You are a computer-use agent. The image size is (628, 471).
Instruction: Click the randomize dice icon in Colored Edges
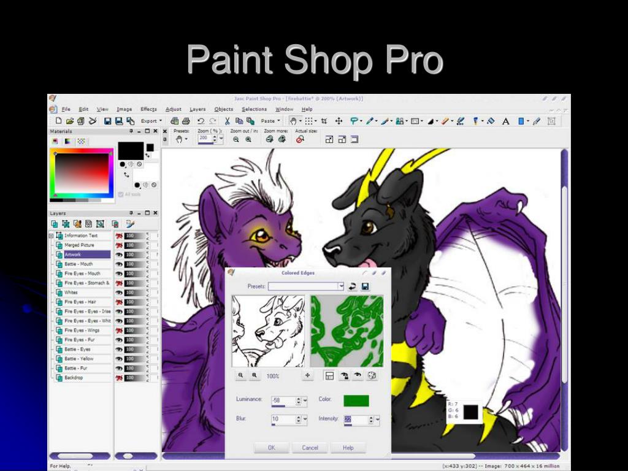372,376
